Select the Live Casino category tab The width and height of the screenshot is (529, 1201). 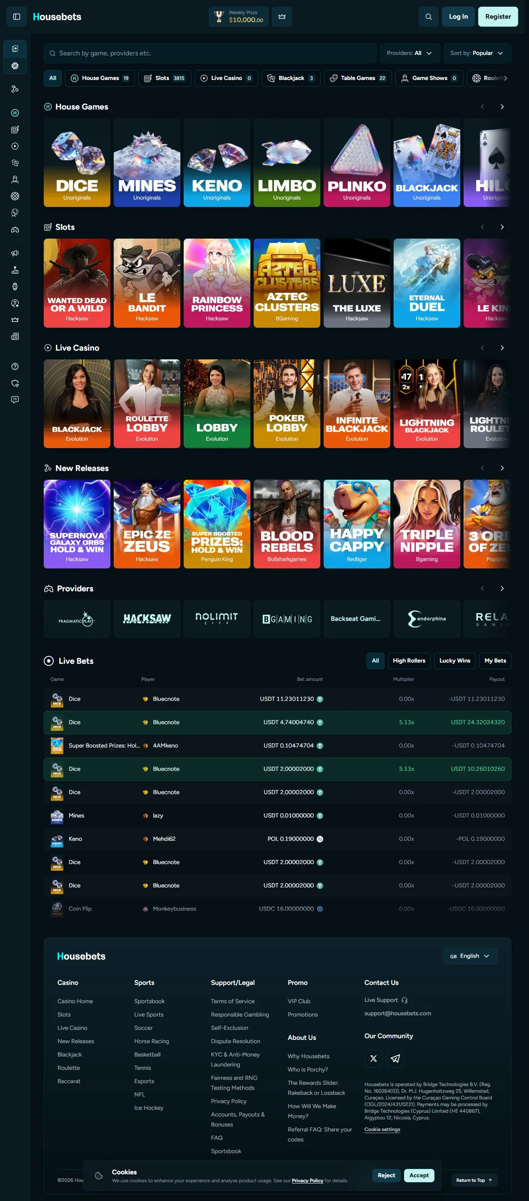click(226, 78)
